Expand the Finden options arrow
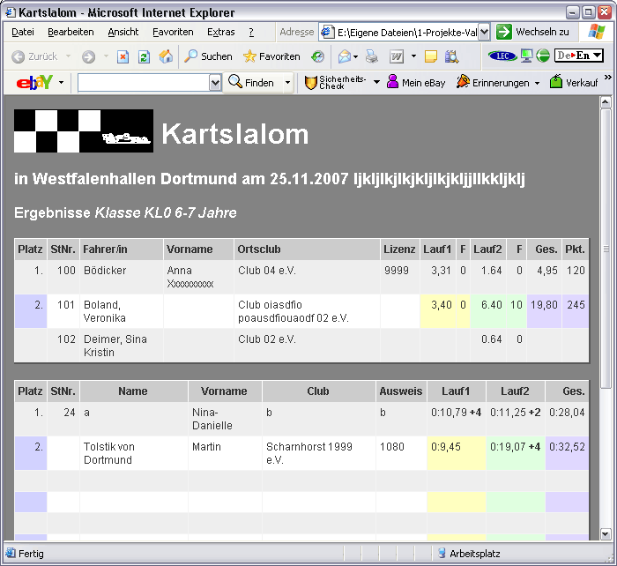This screenshot has height=566, width=617. point(287,83)
